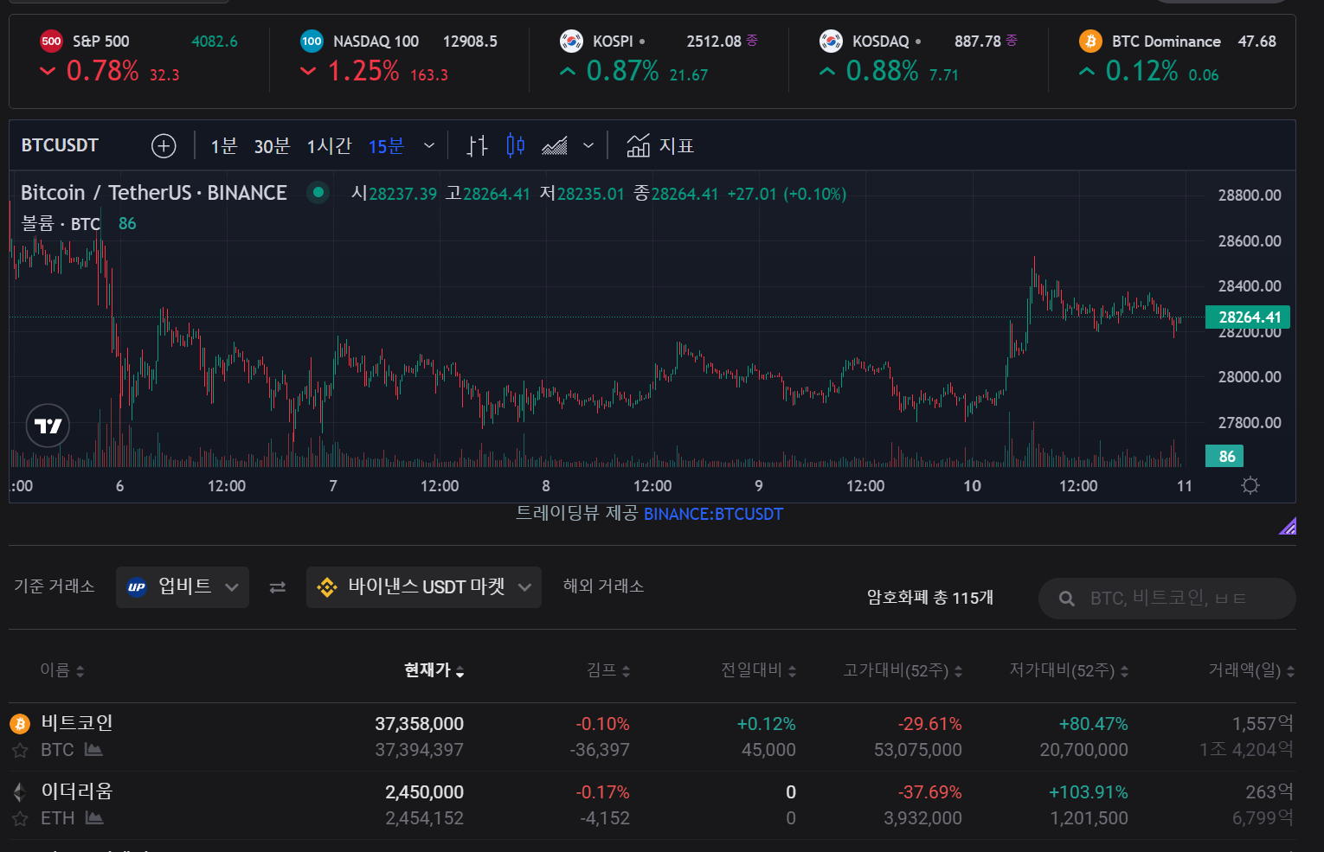Click Ethereum's 52-week low change +103.91%

pos(1089,792)
